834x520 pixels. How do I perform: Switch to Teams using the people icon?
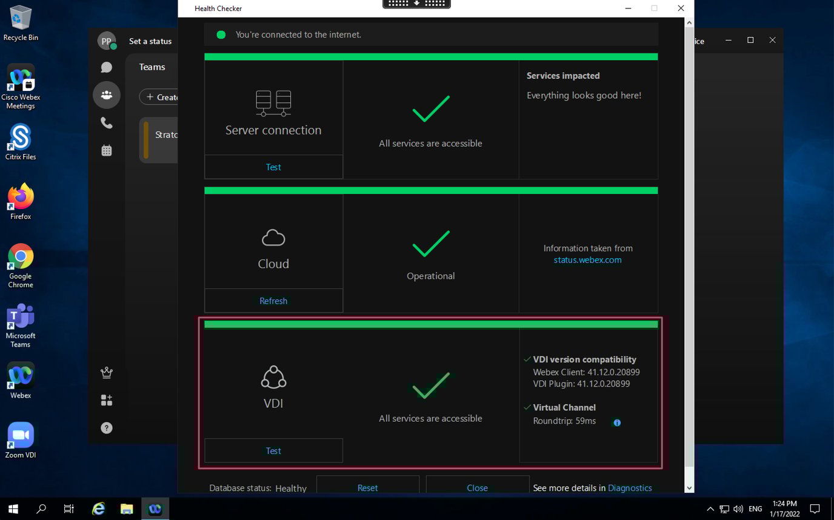point(106,95)
